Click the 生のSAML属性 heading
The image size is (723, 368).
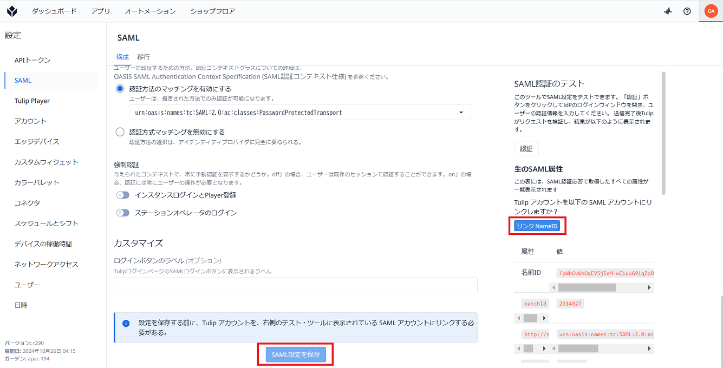coord(538,169)
